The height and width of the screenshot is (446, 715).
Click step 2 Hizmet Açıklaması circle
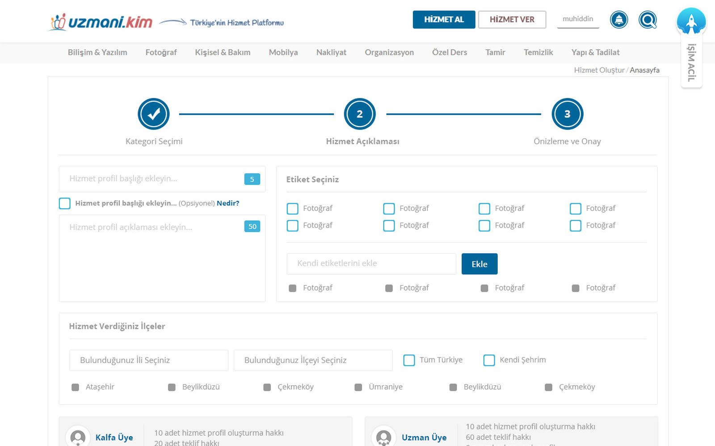click(360, 114)
